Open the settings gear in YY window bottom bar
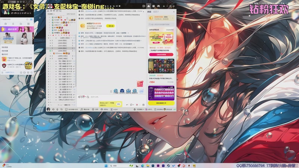Viewport: 299px width, 168px height. (x=28, y=72)
